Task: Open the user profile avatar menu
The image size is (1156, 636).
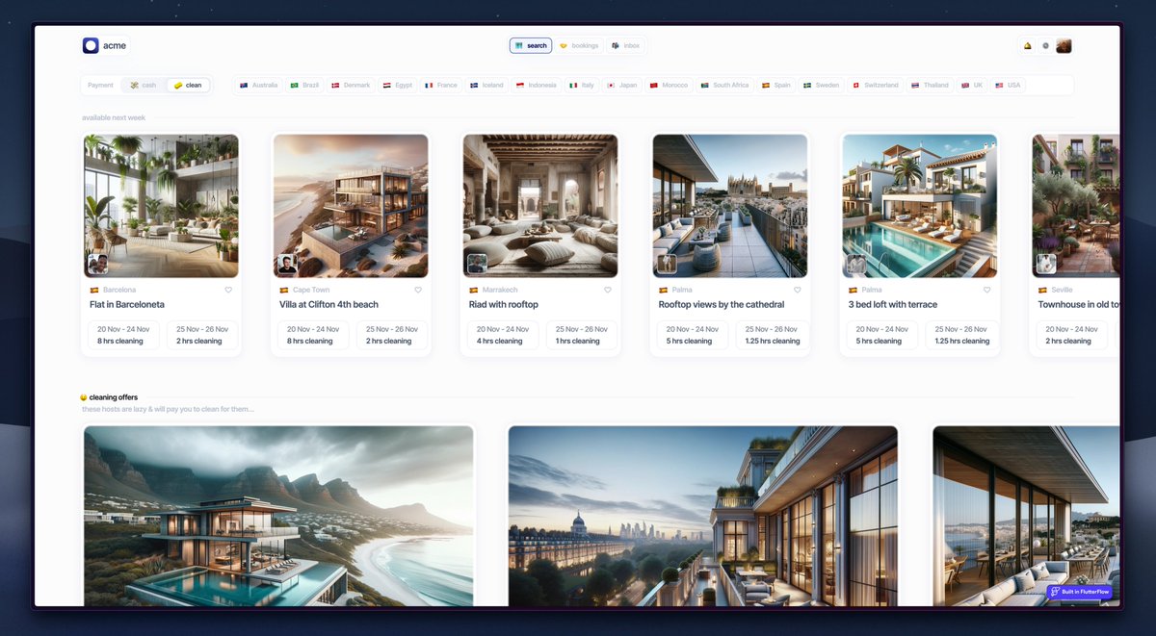Action: [x=1064, y=45]
